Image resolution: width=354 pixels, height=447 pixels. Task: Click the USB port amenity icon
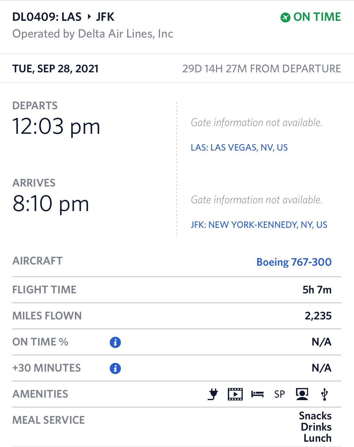click(325, 394)
